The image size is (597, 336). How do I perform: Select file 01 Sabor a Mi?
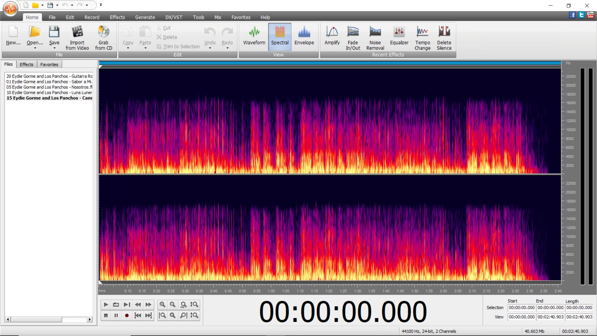(x=49, y=82)
